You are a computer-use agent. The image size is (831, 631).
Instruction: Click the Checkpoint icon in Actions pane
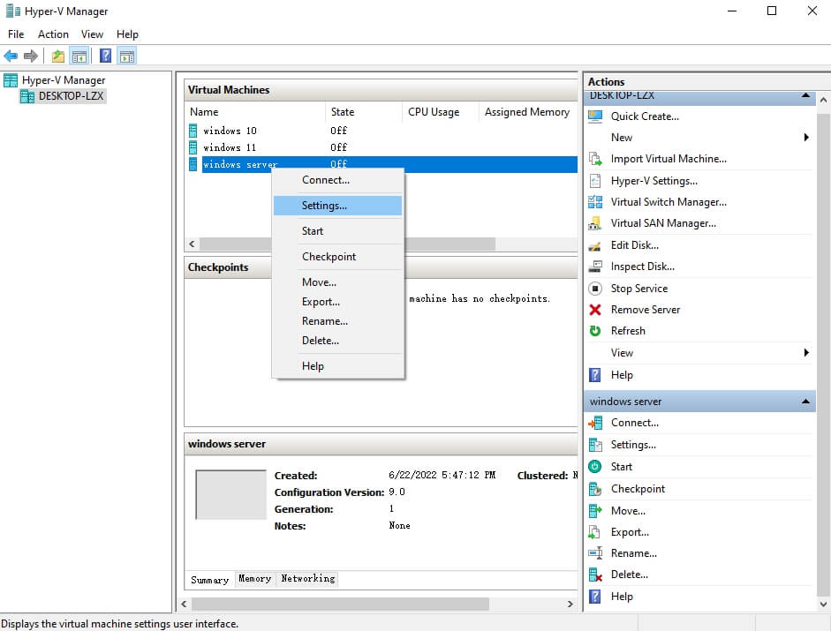pyautogui.click(x=595, y=489)
